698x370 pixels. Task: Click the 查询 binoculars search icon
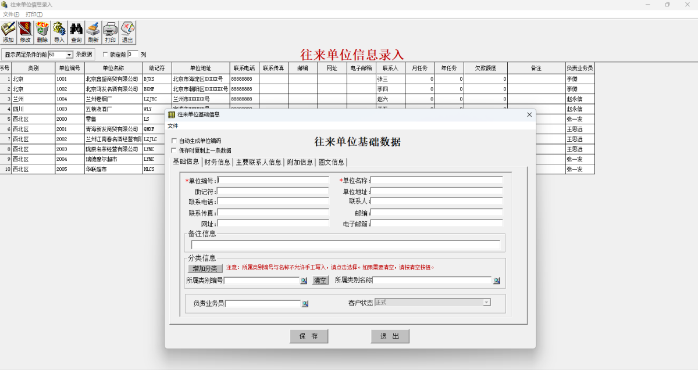pos(76,32)
